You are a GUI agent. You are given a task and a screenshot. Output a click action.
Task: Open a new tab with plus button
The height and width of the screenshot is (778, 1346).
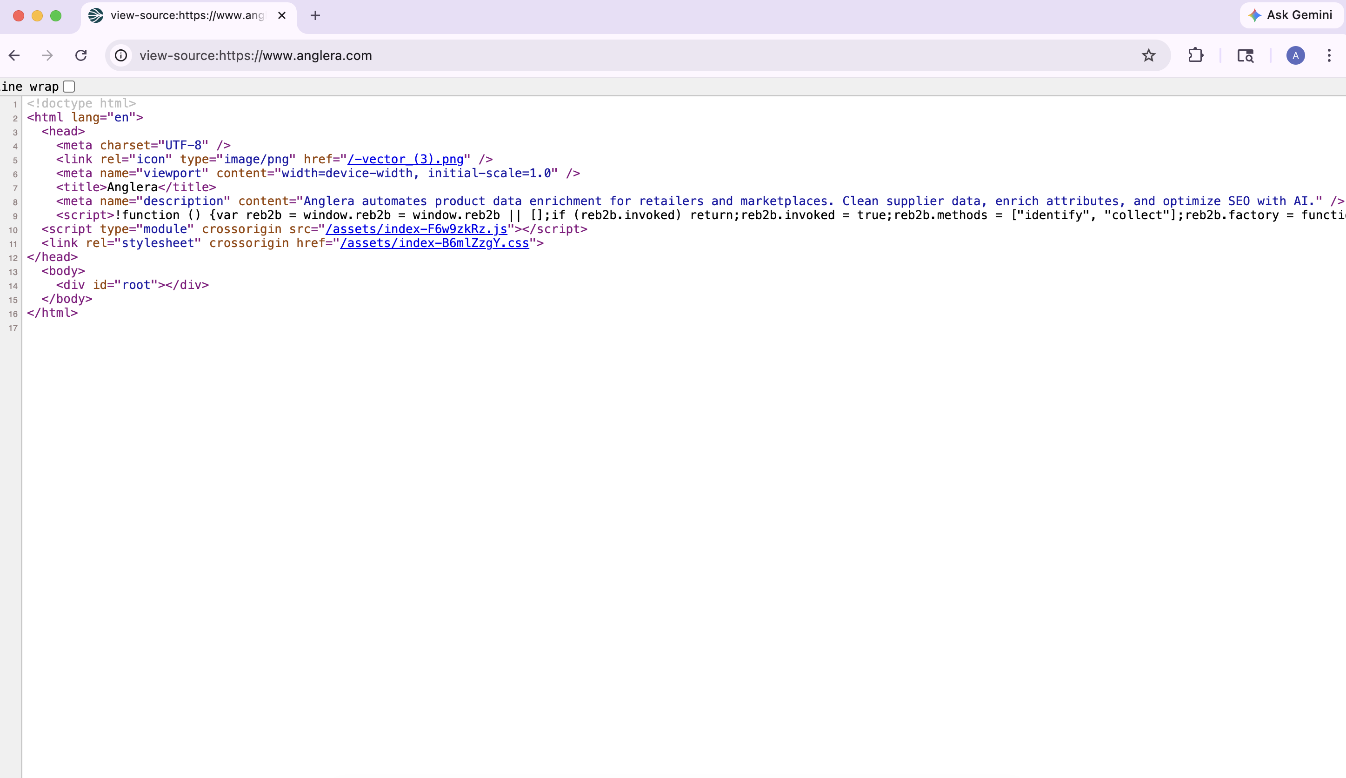[315, 15]
